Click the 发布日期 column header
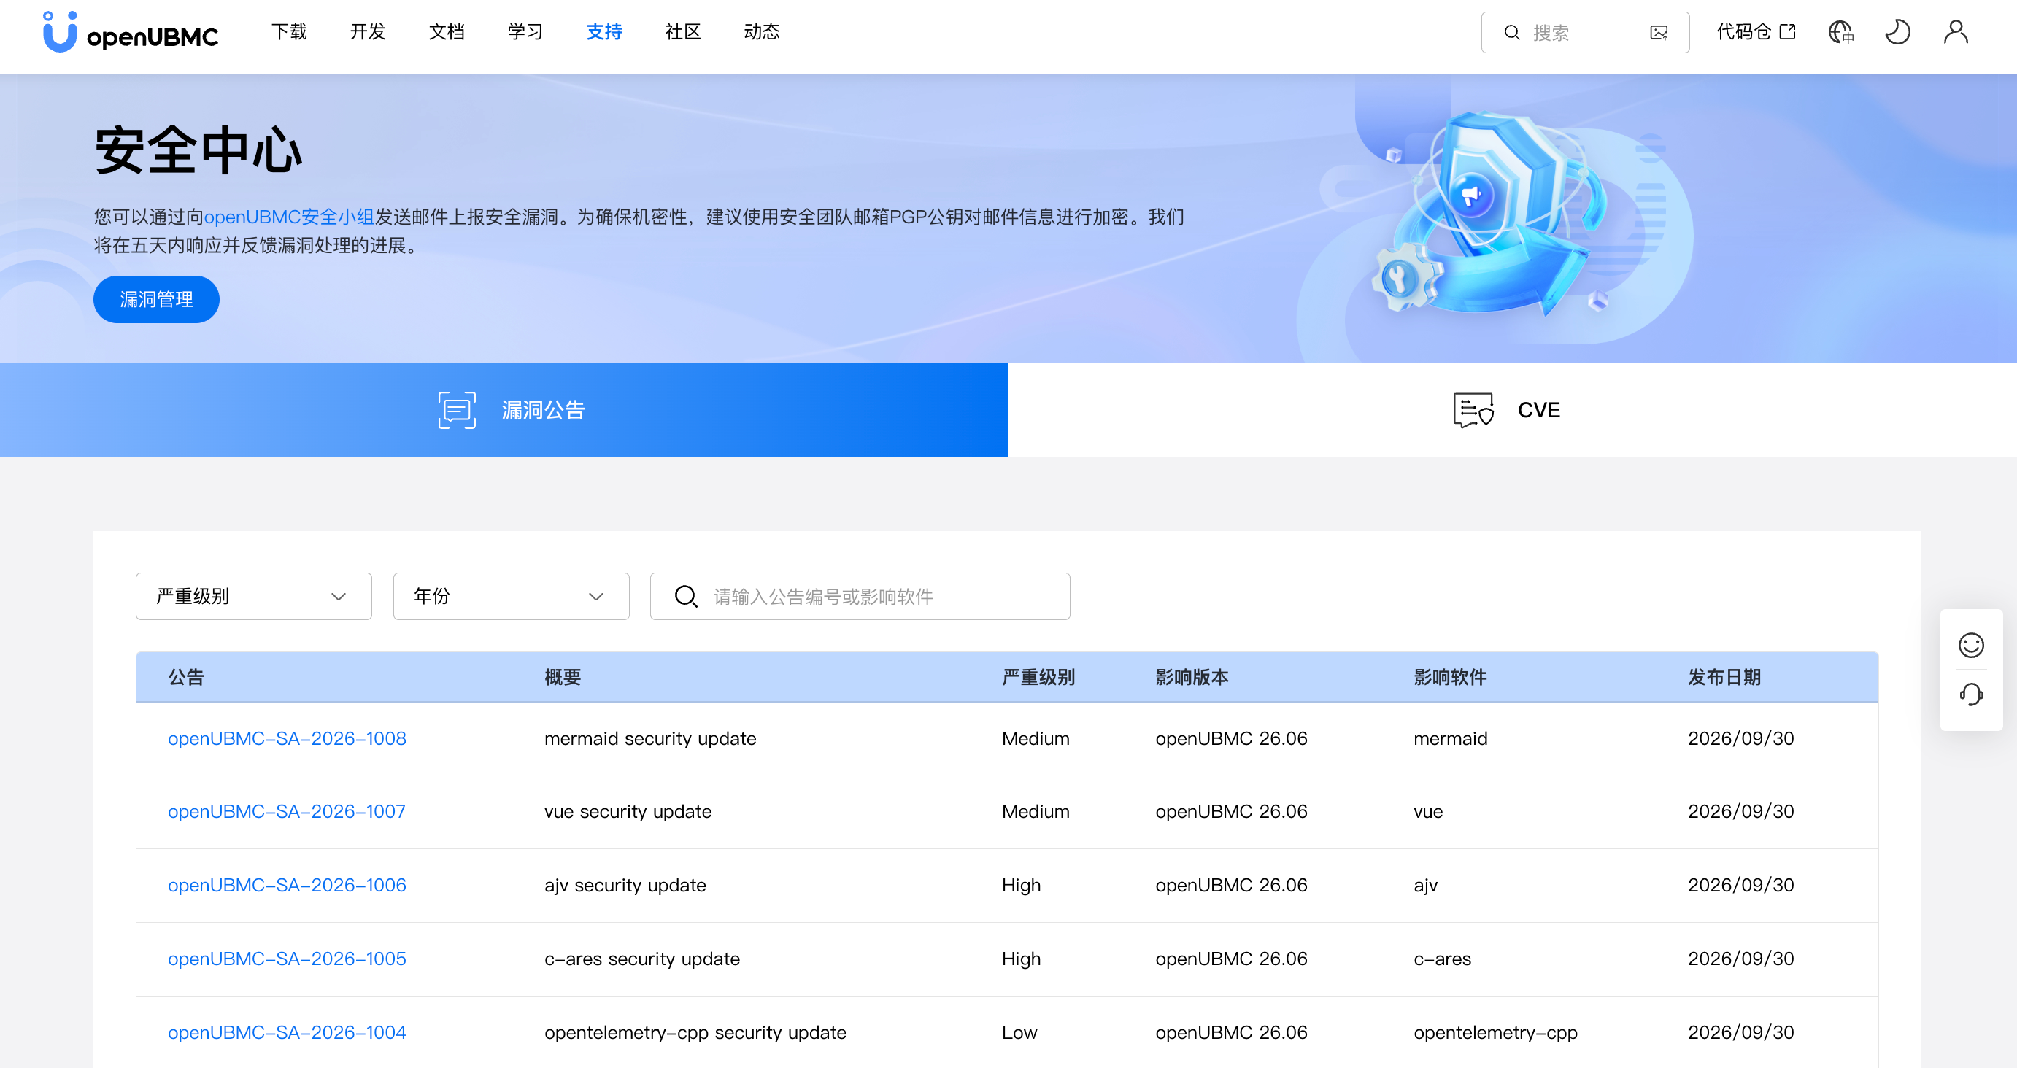 [x=1724, y=677]
